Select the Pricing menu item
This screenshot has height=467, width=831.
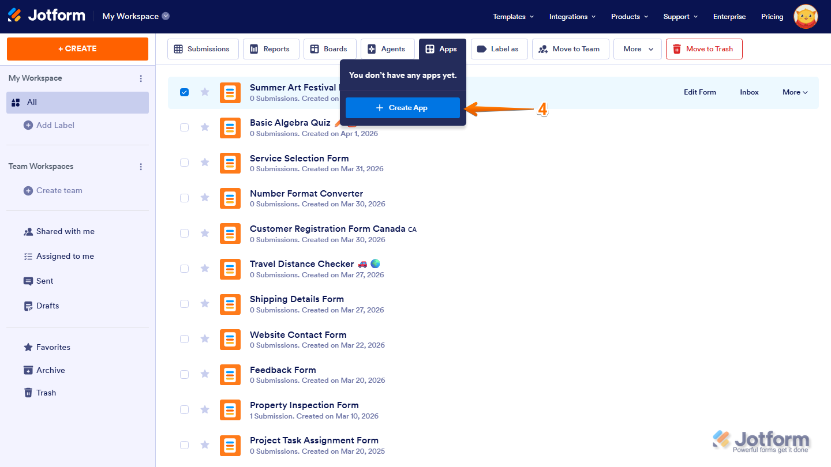[x=772, y=17]
